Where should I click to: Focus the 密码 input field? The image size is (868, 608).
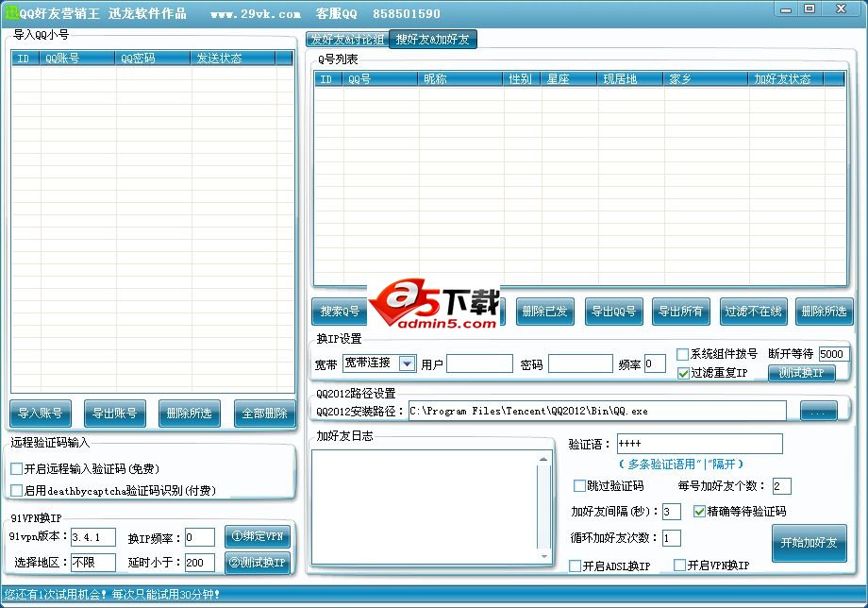[580, 363]
